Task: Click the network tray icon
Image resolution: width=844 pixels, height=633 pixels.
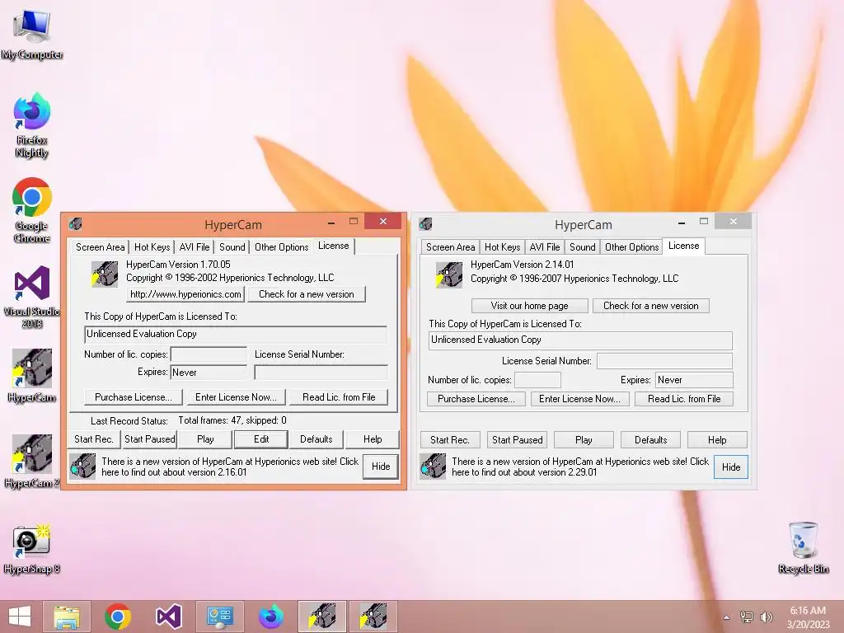Action: (747, 617)
